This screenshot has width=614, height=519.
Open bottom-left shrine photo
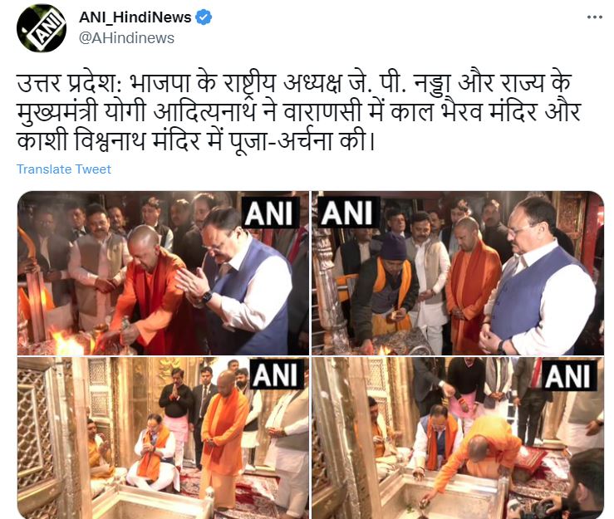tap(163, 438)
